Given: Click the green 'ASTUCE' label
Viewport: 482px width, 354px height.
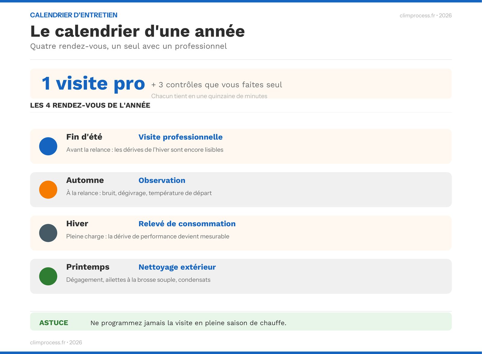Looking at the screenshot, I should pos(54,323).
